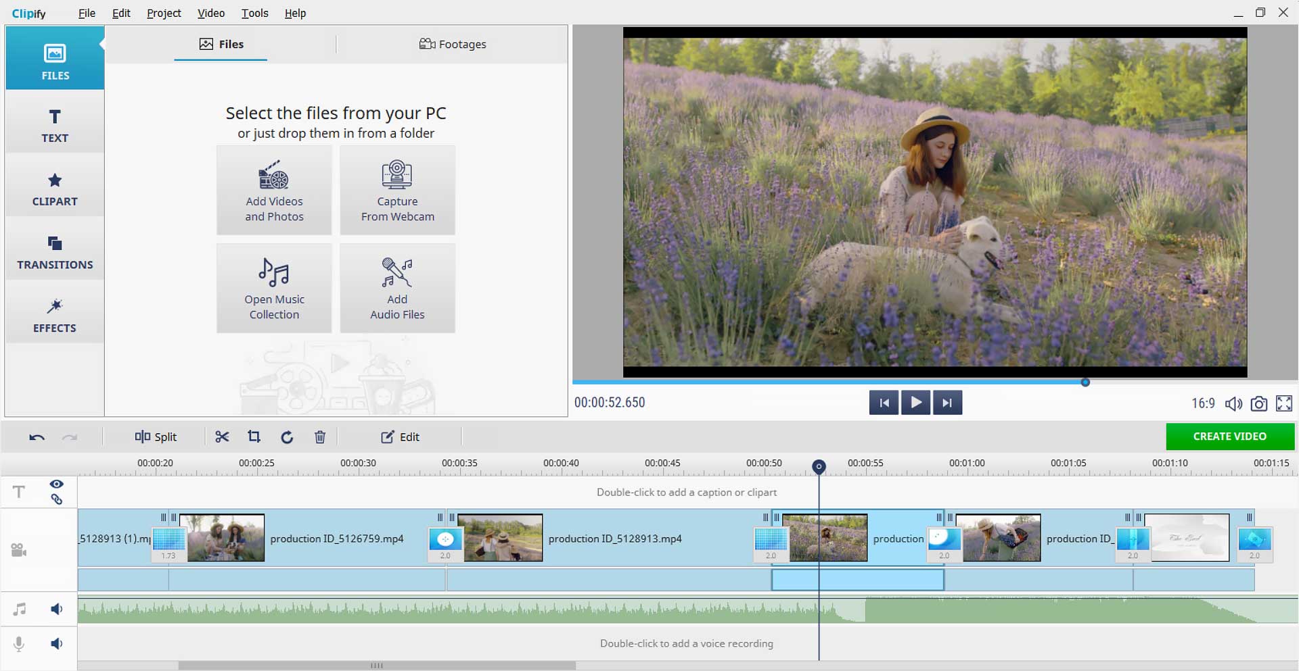Click the scissors cut icon in toolbar

[222, 437]
